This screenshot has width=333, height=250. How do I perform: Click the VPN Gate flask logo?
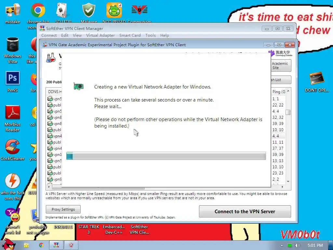pyautogui.click(x=51, y=58)
